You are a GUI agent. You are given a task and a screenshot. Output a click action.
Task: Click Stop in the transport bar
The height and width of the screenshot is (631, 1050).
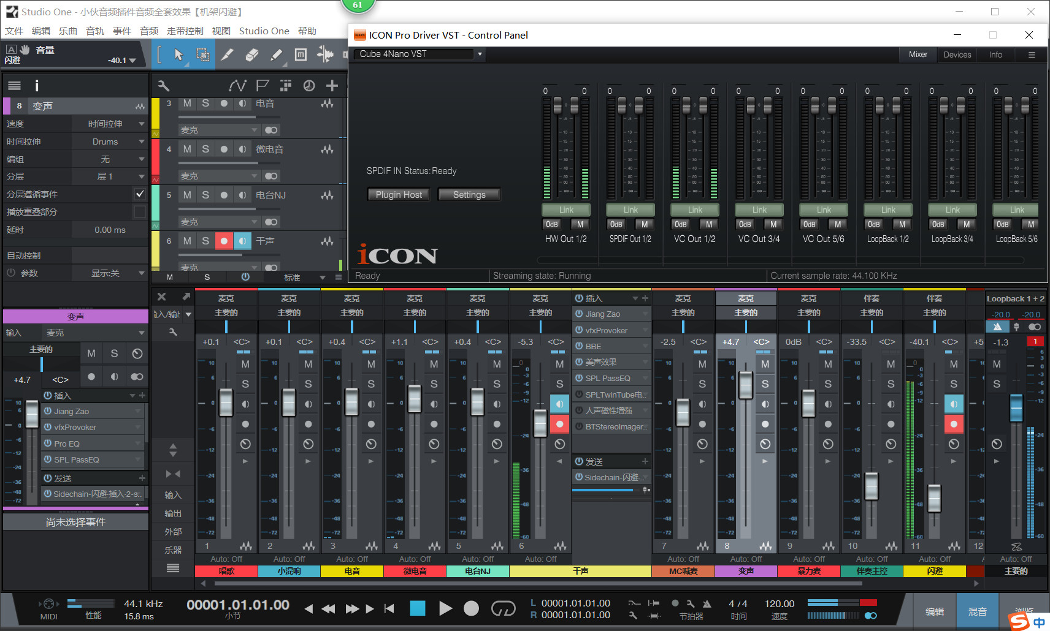point(417,608)
